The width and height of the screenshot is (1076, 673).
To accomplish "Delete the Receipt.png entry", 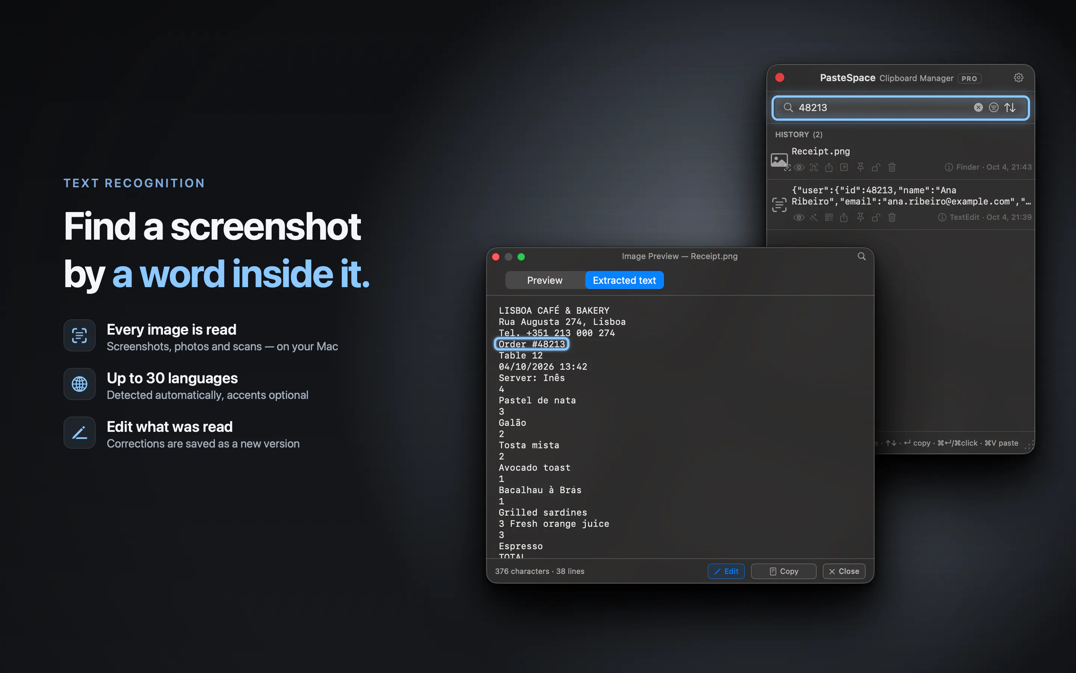I will 892,168.
